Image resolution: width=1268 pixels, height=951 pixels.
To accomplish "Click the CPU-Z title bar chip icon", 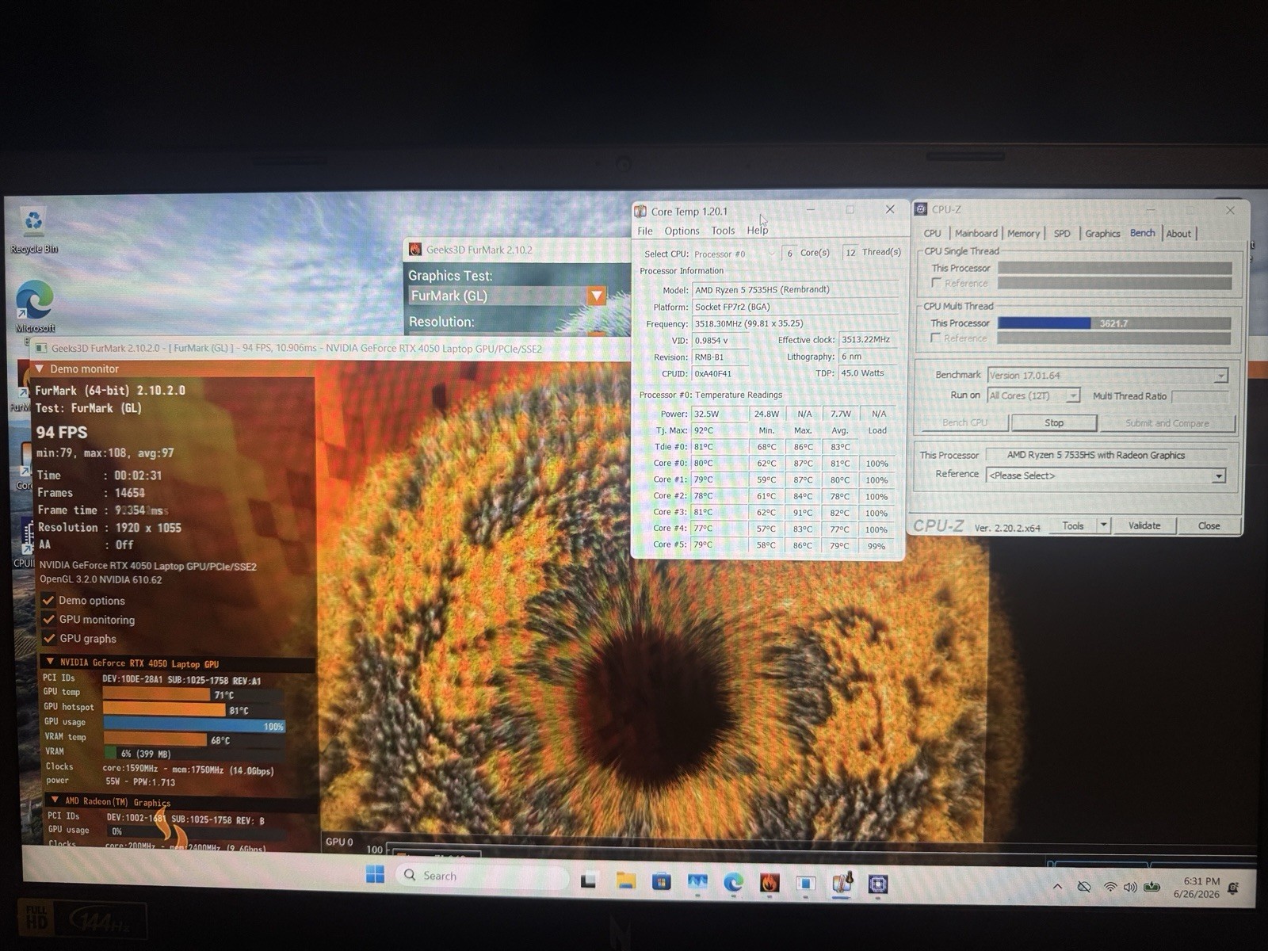I will point(921,209).
